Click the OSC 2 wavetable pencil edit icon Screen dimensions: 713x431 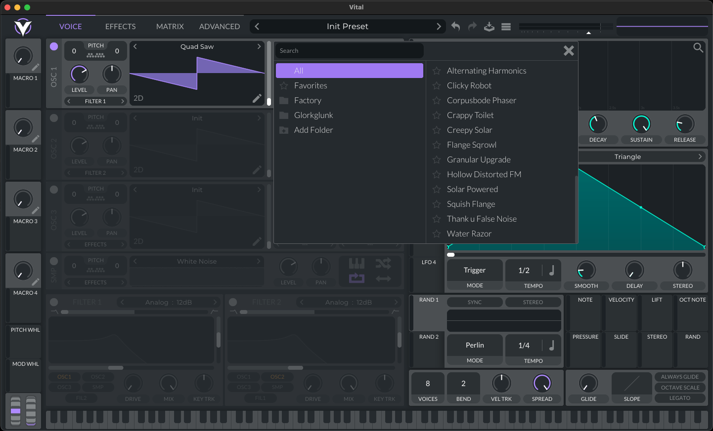point(257,170)
